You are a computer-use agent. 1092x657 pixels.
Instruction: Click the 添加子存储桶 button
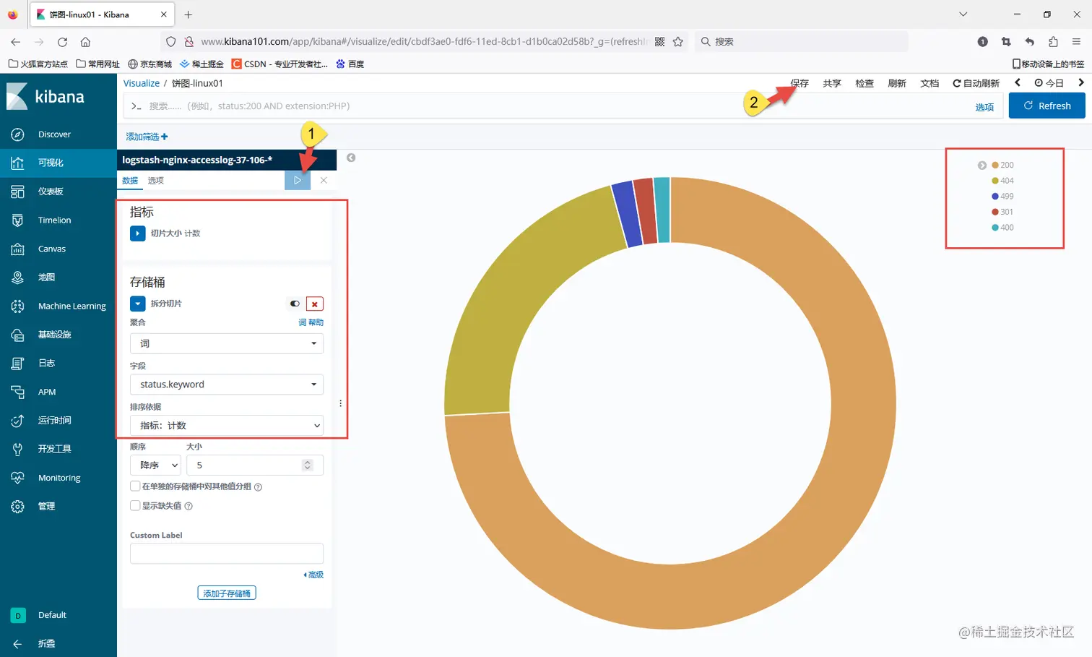coord(227,593)
